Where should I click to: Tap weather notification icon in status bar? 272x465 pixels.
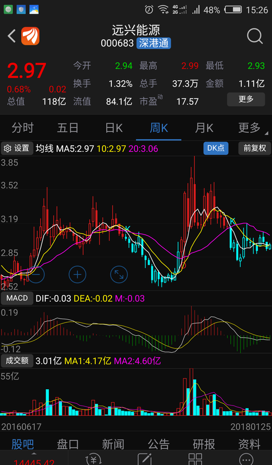34,10
